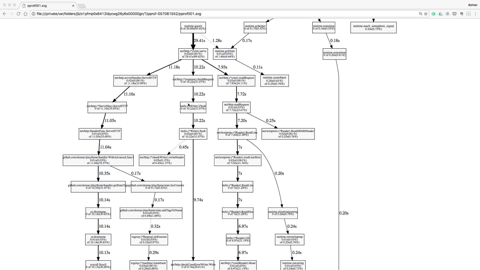The height and width of the screenshot is (270, 480).
Task: Click the bufio.(*Writer).Flush node
Action: pos(193,107)
